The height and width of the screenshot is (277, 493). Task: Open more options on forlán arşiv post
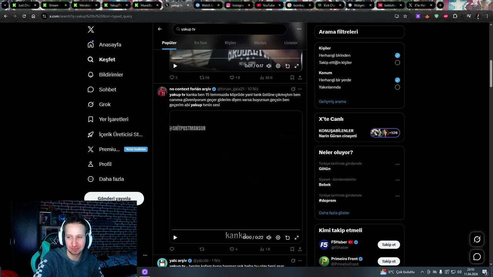300,89
